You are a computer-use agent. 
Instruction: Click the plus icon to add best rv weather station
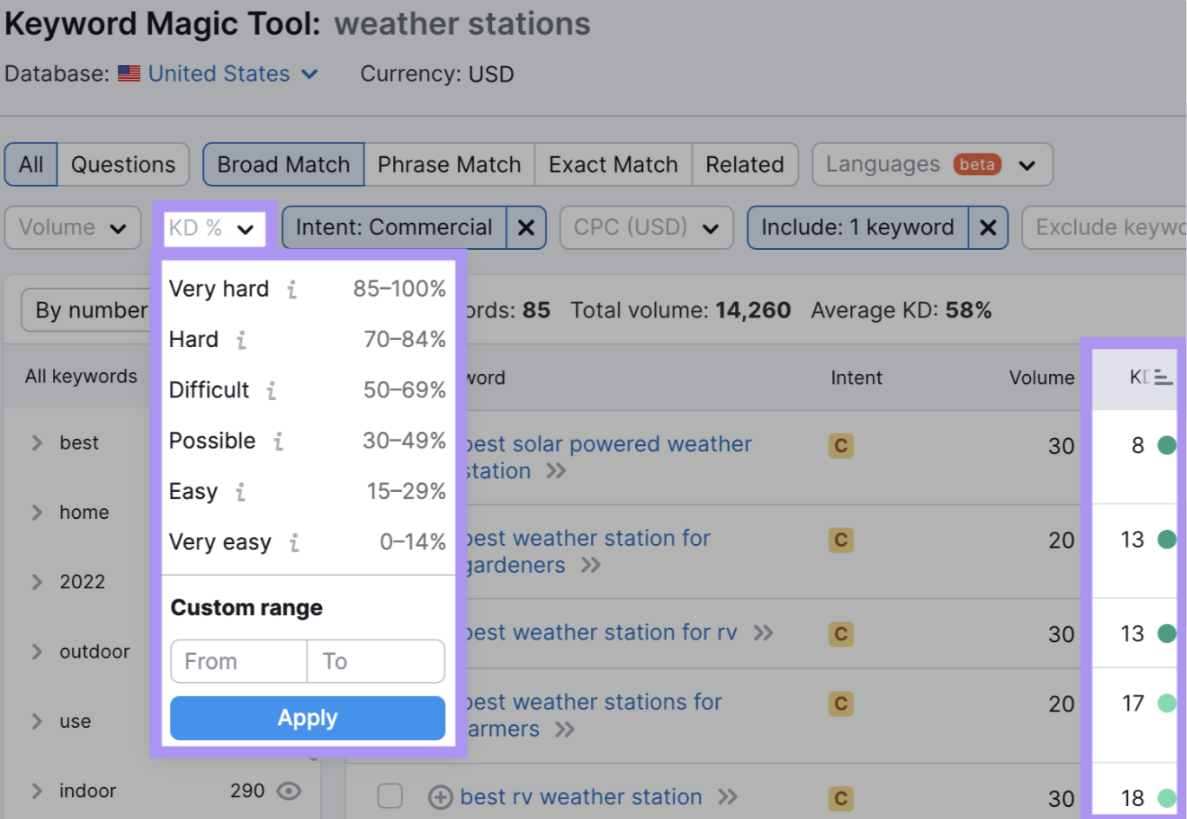pos(440,796)
